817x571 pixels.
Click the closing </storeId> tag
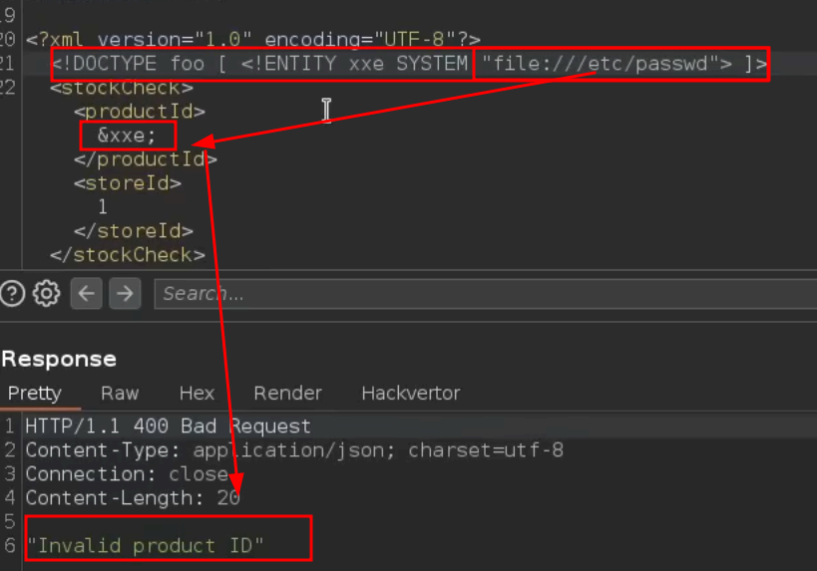click(x=134, y=231)
